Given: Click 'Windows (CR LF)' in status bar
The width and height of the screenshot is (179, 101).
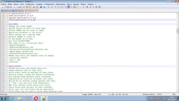Looking at the screenshot, I should (x=149, y=94).
